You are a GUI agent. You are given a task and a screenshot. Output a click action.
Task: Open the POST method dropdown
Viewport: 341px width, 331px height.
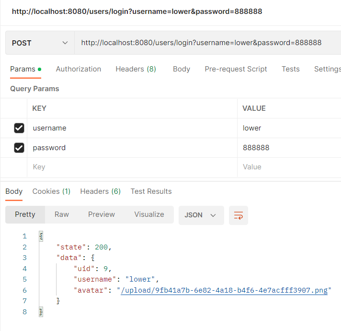pyautogui.click(x=40, y=43)
